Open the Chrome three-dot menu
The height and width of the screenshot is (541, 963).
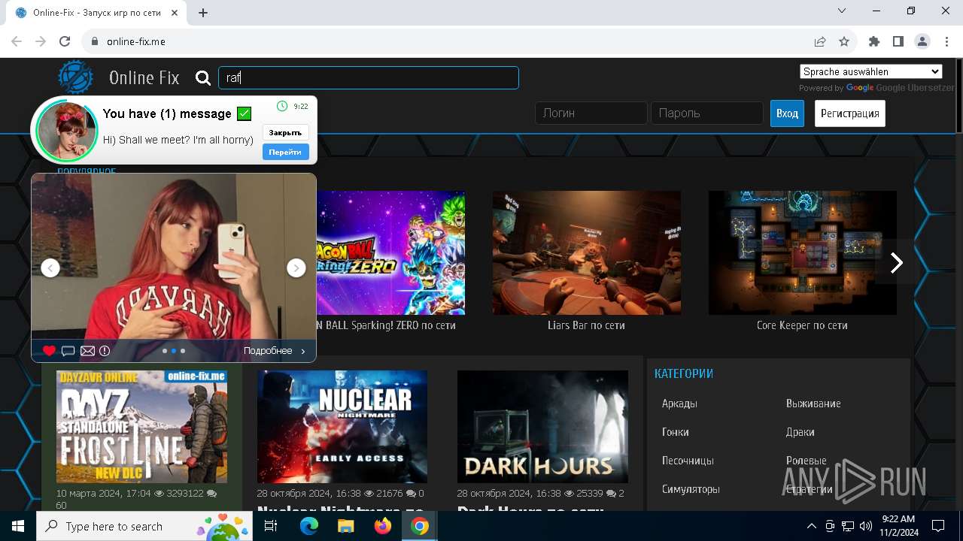(946, 41)
